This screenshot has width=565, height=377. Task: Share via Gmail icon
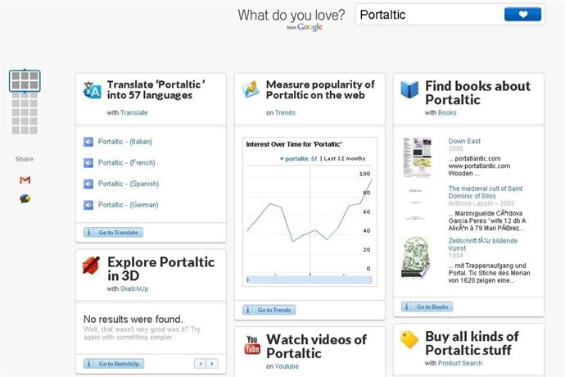pyautogui.click(x=25, y=179)
